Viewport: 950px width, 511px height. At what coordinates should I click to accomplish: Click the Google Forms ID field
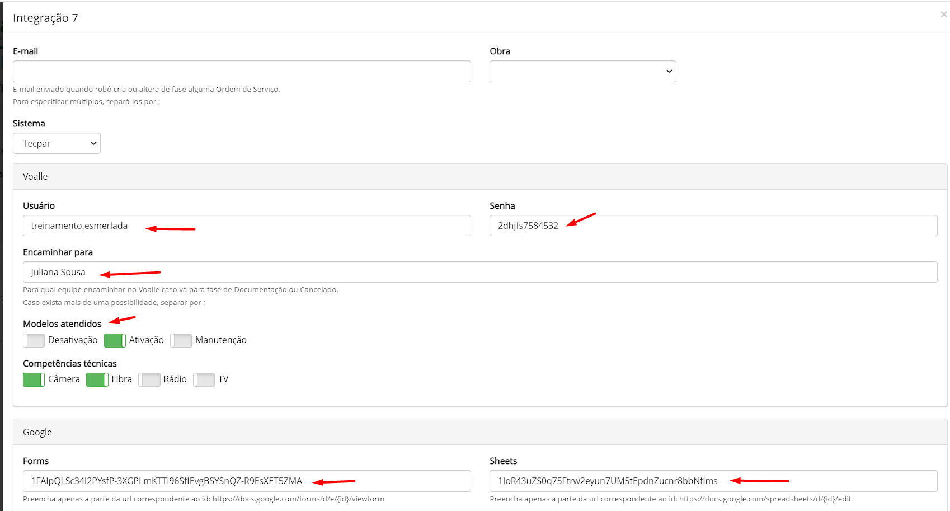pos(247,481)
